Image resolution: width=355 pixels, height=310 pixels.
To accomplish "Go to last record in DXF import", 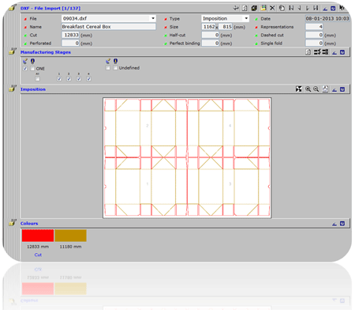I will (316, 8).
